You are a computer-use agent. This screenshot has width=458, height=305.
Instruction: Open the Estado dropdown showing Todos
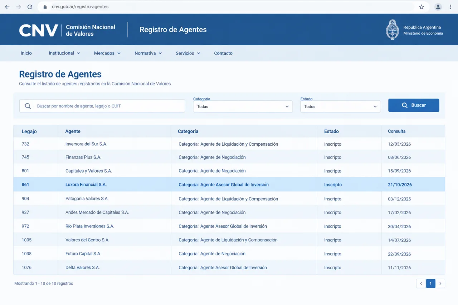click(x=340, y=106)
